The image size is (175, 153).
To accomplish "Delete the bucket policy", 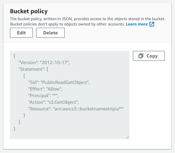I will tap(50, 33).
